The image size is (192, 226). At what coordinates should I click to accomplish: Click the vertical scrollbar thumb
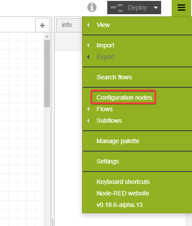click(x=47, y=74)
